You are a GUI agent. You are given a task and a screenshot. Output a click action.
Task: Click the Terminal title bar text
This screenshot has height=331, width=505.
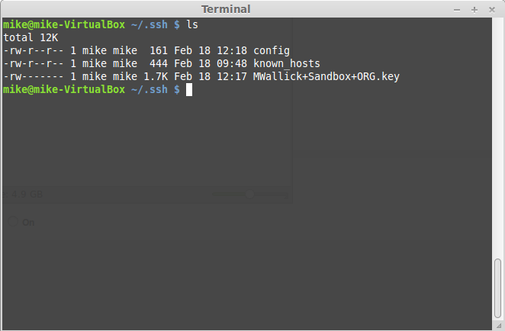pyautogui.click(x=226, y=9)
